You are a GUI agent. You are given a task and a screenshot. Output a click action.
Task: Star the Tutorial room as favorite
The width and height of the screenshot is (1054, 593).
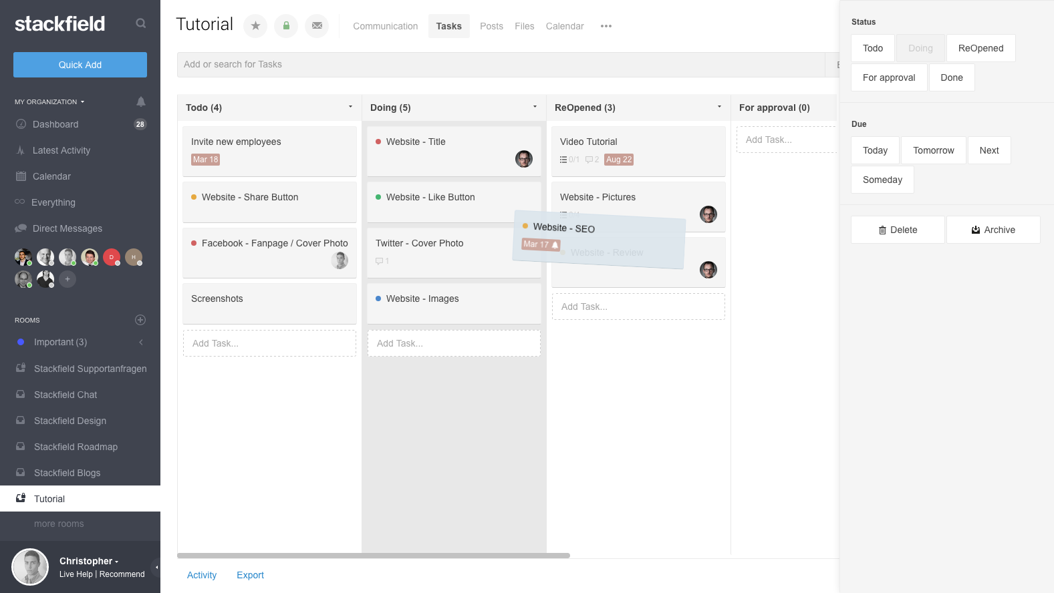pos(255,26)
